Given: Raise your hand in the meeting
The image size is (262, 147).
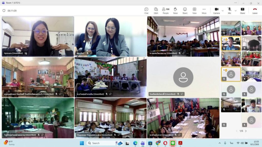Looking at the screenshot, I should click(x=175, y=10).
